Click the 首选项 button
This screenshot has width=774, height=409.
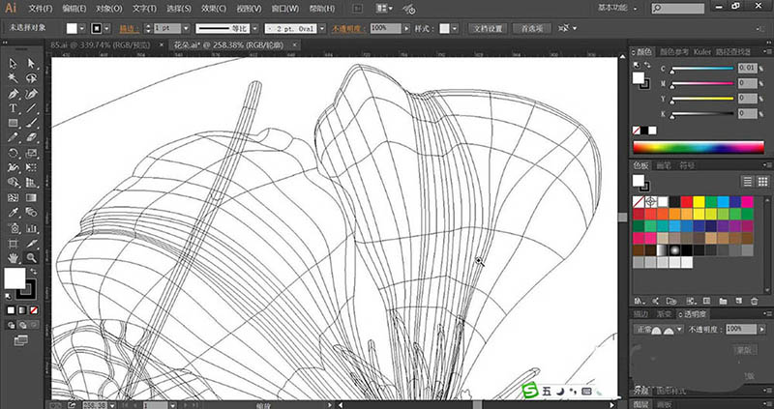pyautogui.click(x=532, y=29)
